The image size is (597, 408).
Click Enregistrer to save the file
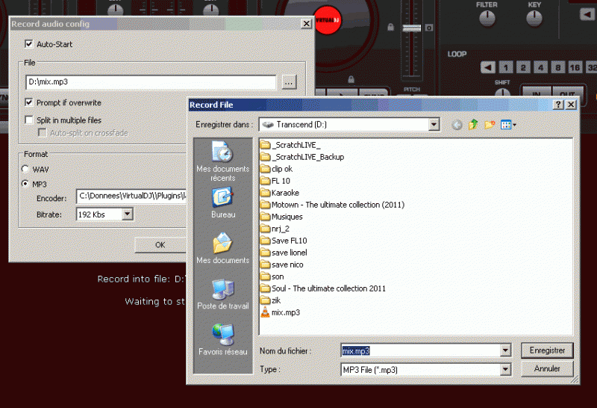coord(547,350)
